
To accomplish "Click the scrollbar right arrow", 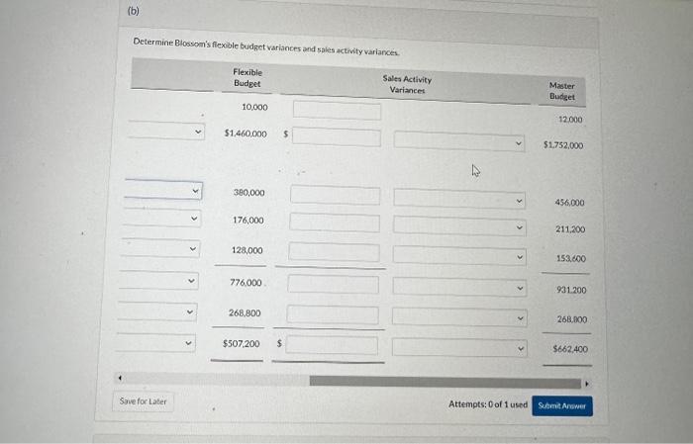I will [x=586, y=384].
